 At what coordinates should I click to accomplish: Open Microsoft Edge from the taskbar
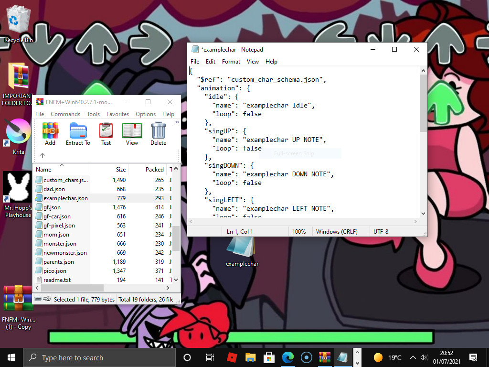287,357
